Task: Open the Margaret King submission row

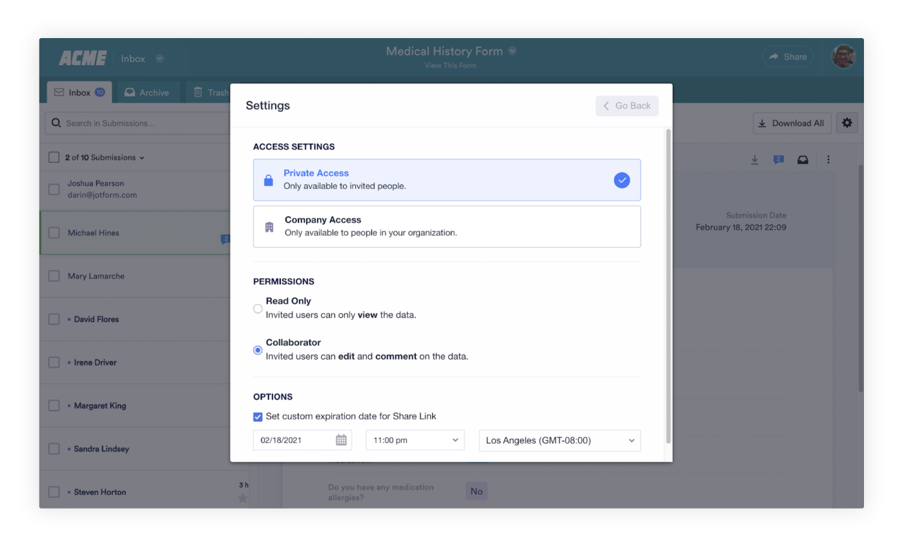Action: [135, 405]
